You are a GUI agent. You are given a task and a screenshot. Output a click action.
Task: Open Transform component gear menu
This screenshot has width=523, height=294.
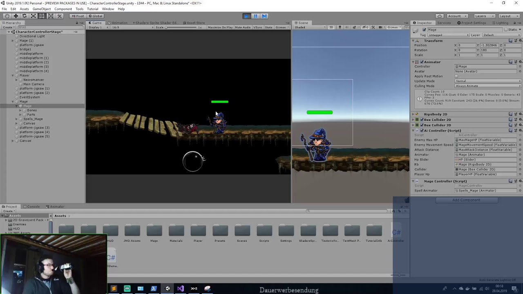pos(520,41)
